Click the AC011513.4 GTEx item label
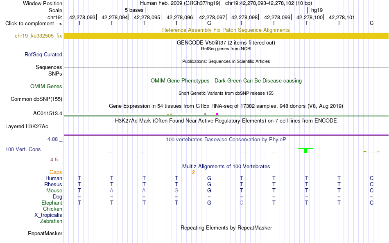 point(47,114)
